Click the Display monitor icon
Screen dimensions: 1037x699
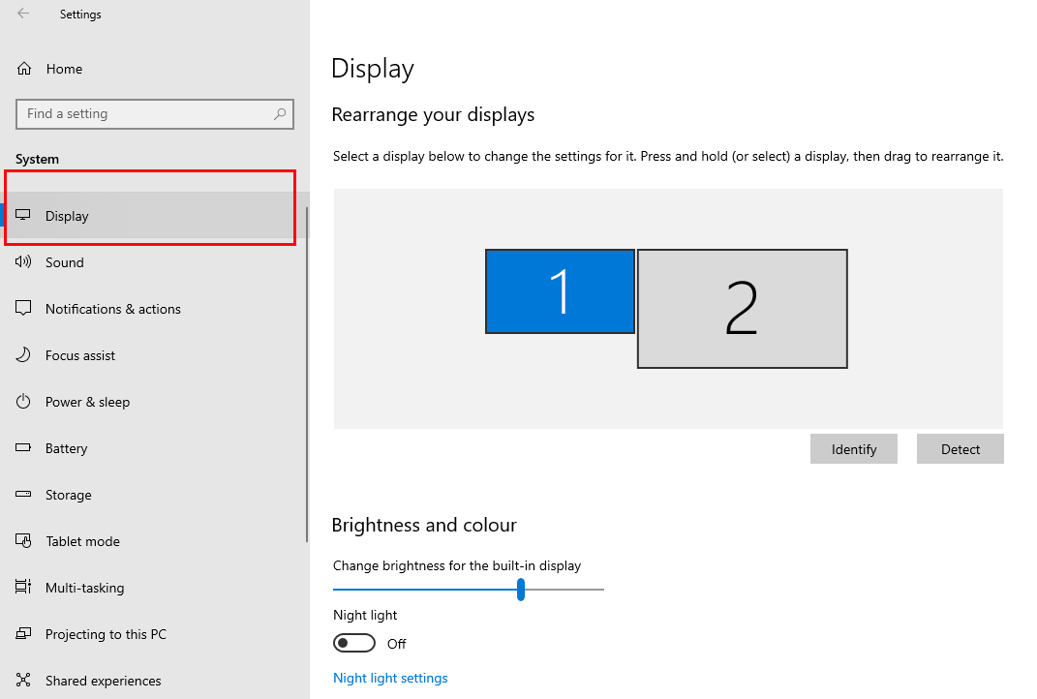pyautogui.click(x=23, y=215)
